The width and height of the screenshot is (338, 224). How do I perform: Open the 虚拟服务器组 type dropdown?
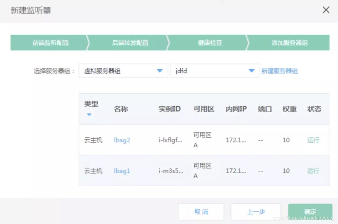tap(123, 71)
